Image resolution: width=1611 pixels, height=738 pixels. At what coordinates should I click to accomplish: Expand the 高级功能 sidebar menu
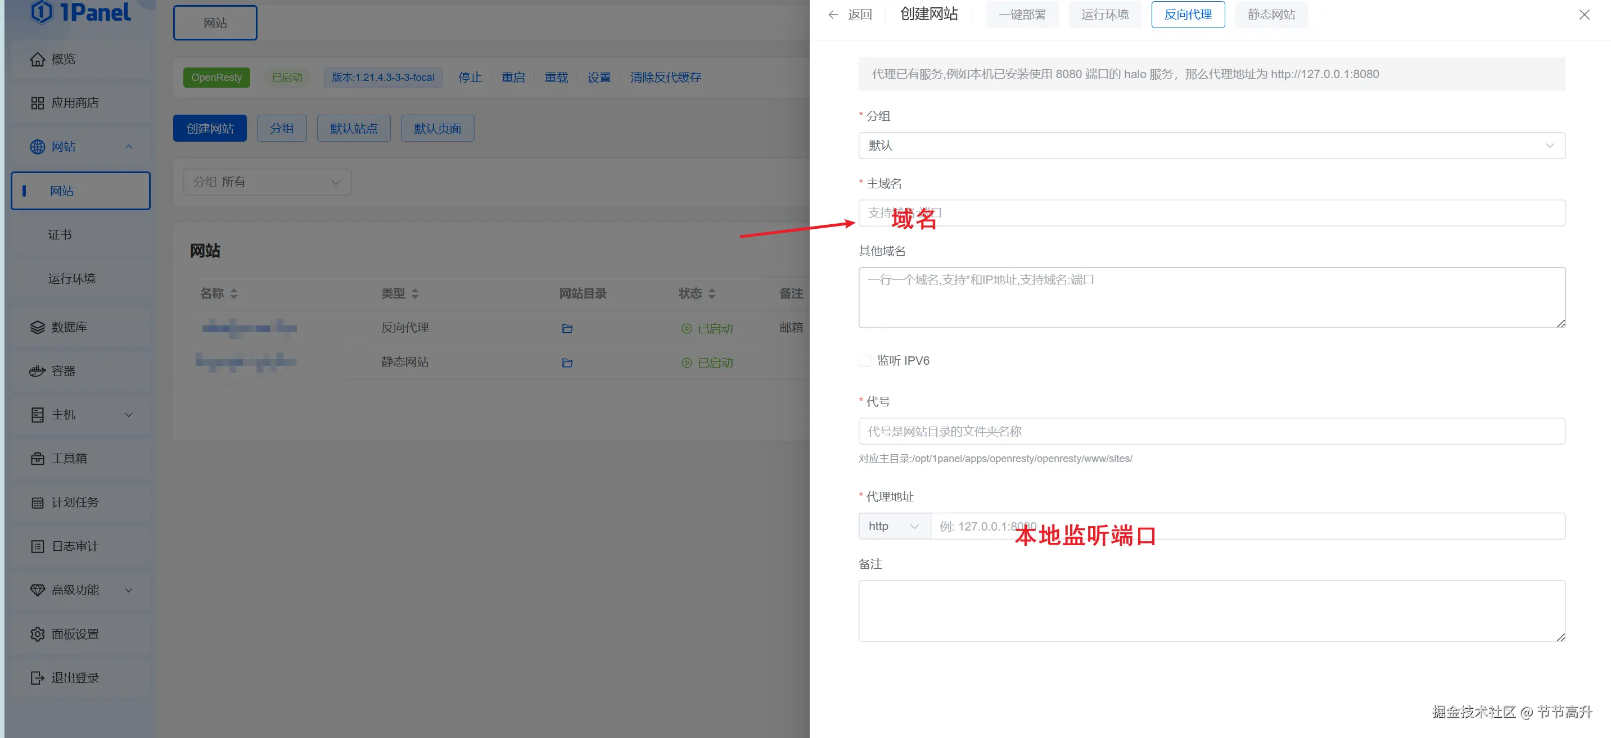pyautogui.click(x=128, y=590)
